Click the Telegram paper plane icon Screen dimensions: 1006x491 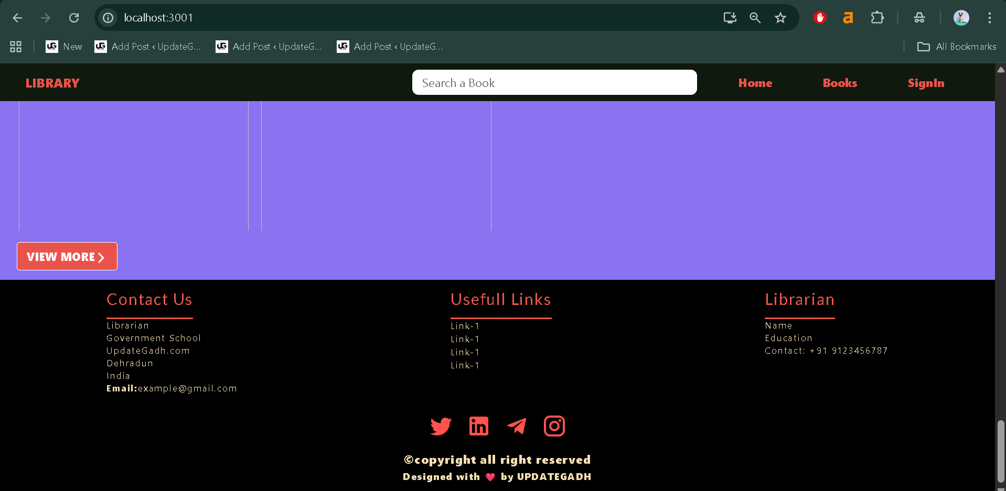[x=517, y=426]
